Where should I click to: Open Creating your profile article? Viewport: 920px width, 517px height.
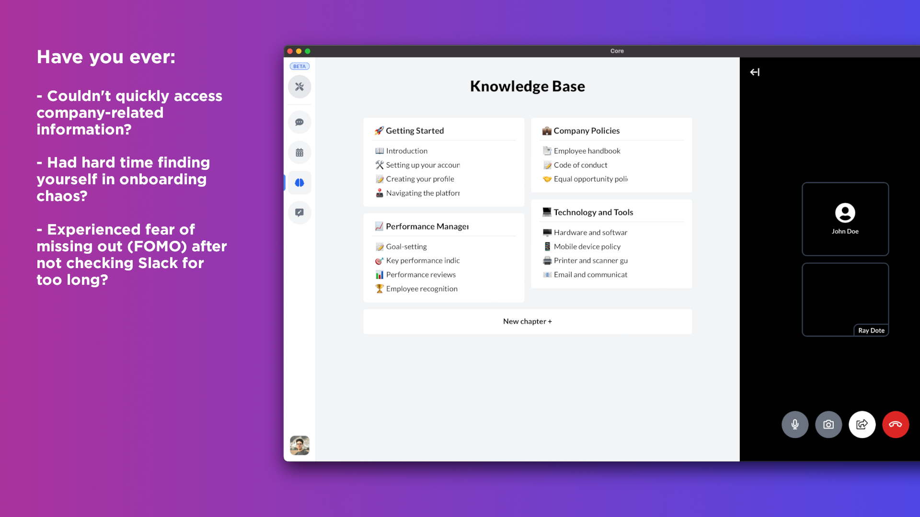click(x=414, y=179)
